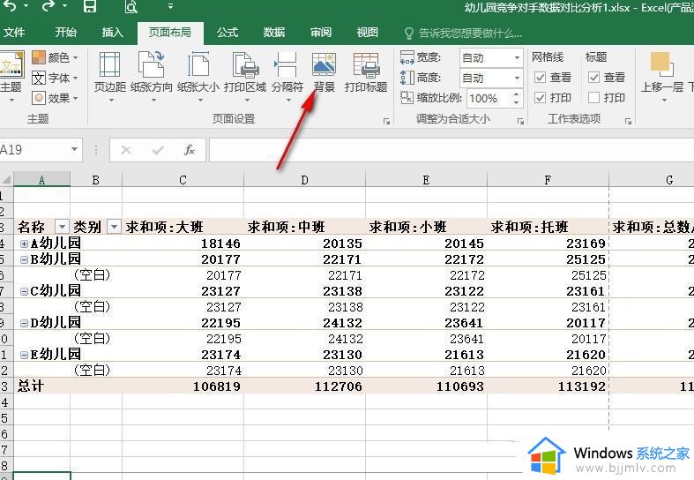Viewport: 694px width, 480px height.
Task: Select column A header
Action: tap(41, 180)
